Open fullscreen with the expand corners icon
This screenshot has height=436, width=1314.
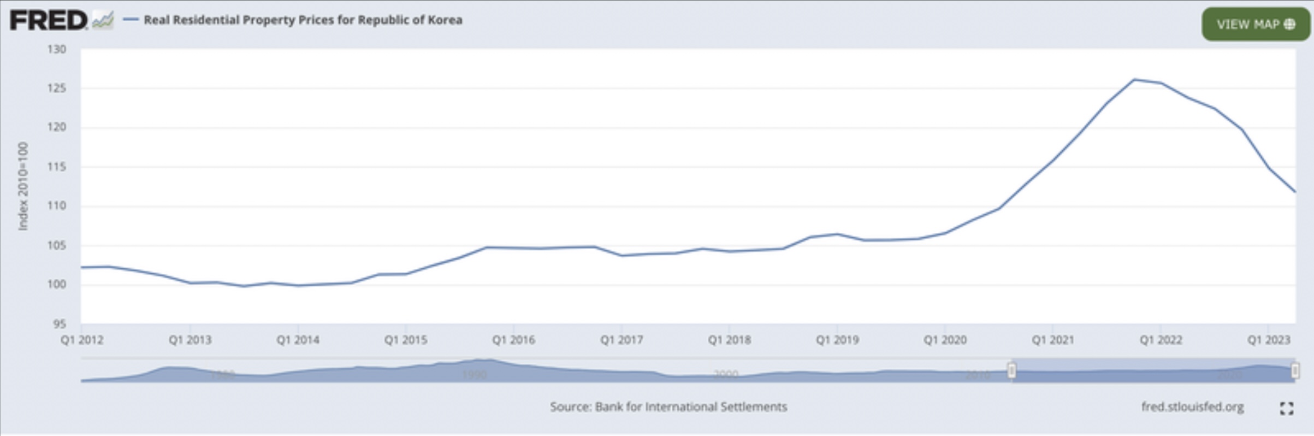click(1286, 408)
